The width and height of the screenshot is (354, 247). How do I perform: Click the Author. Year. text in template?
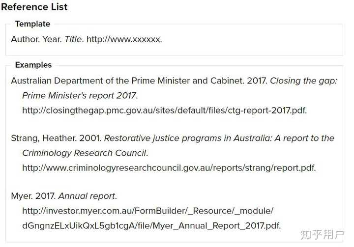point(36,39)
